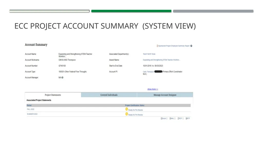263x147 pixels.
Task: Export table to Excel
Action: [x=163, y=118]
